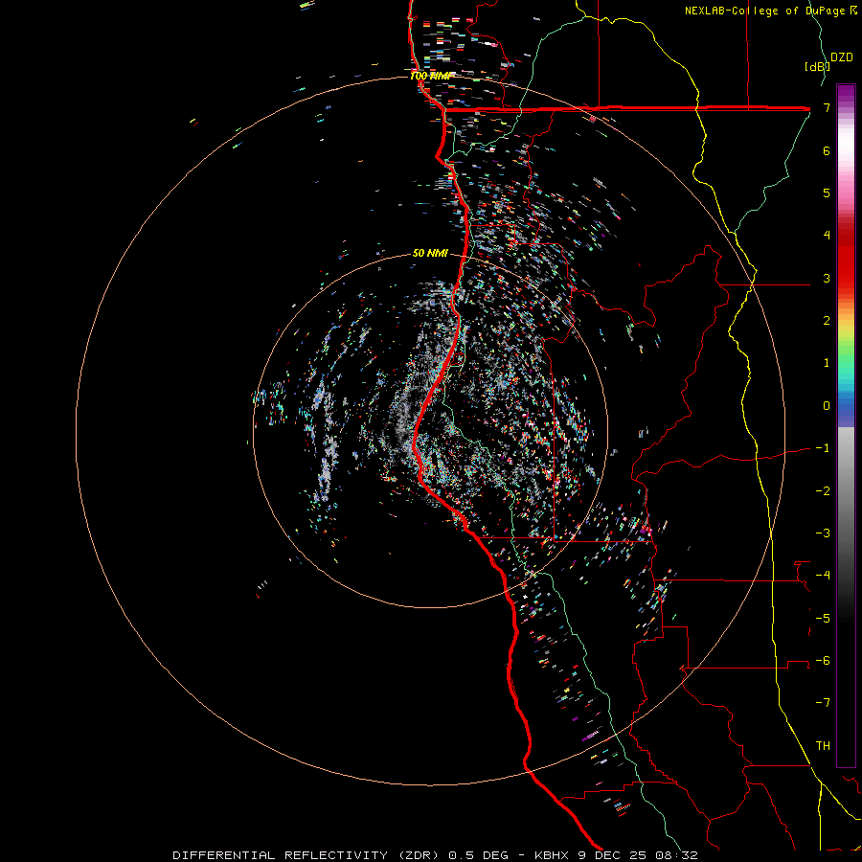The height and width of the screenshot is (862, 862).
Task: Click the 08:32 timestamp
Action: [677, 855]
